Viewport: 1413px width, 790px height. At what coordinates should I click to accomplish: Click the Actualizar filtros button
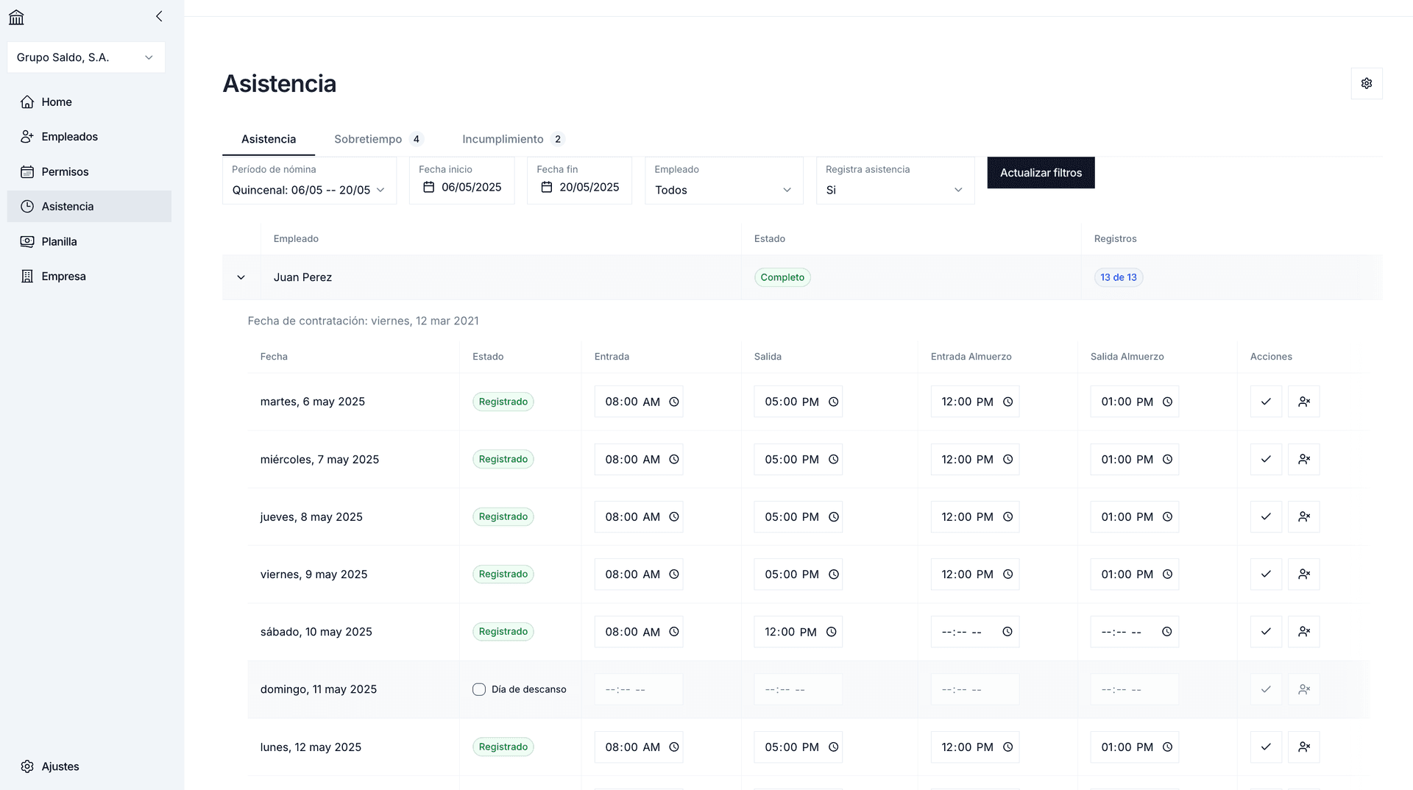click(x=1040, y=173)
